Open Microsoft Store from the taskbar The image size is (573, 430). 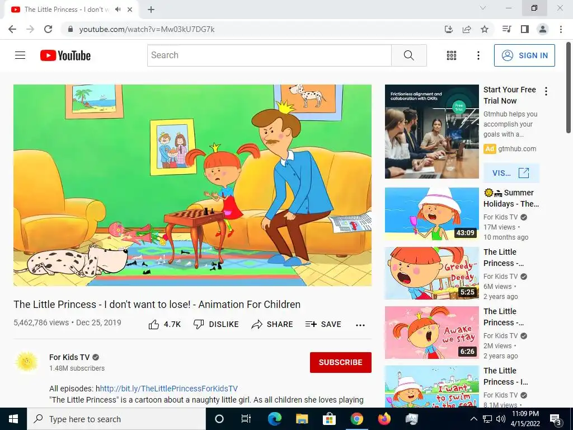[329, 419]
